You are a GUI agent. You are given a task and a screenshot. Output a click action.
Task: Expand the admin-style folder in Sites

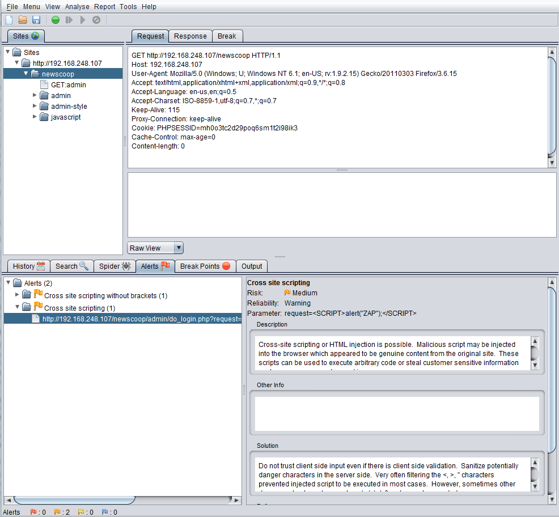(x=35, y=106)
